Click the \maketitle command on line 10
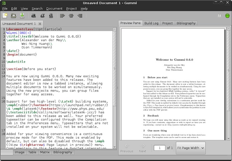This screenshot has width=232, height=161. tap(16, 62)
